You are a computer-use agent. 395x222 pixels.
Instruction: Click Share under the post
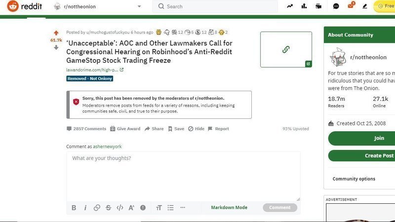(154, 129)
